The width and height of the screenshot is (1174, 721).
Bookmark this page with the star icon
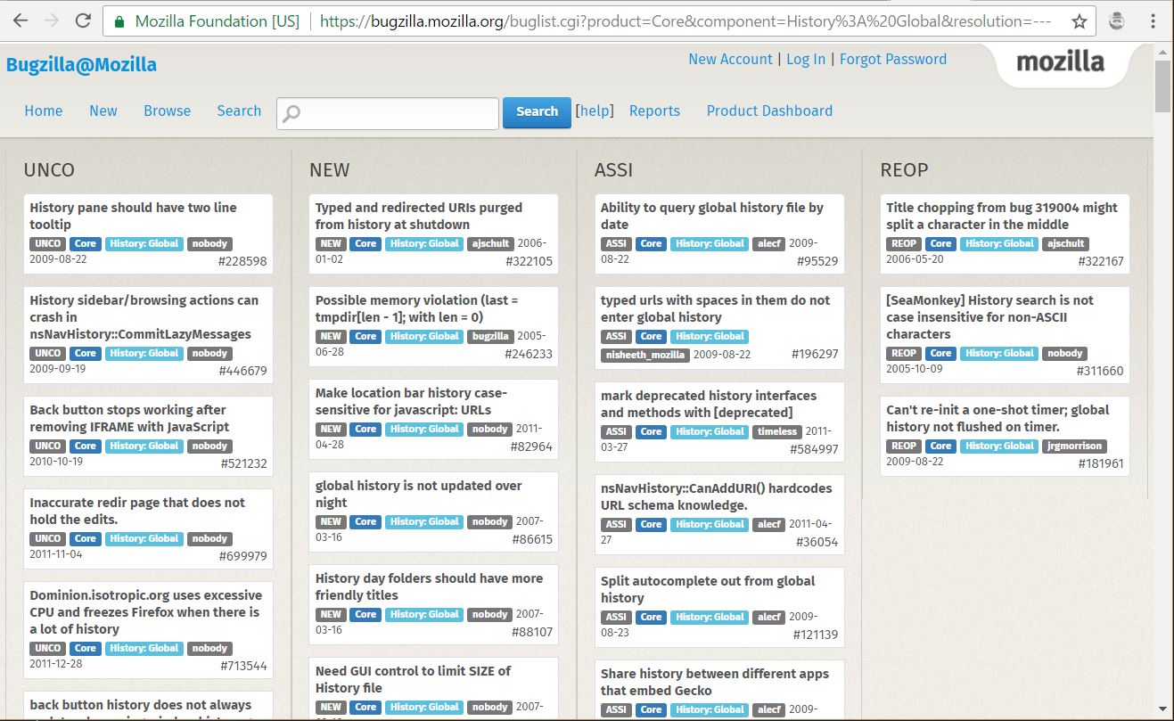tap(1079, 21)
